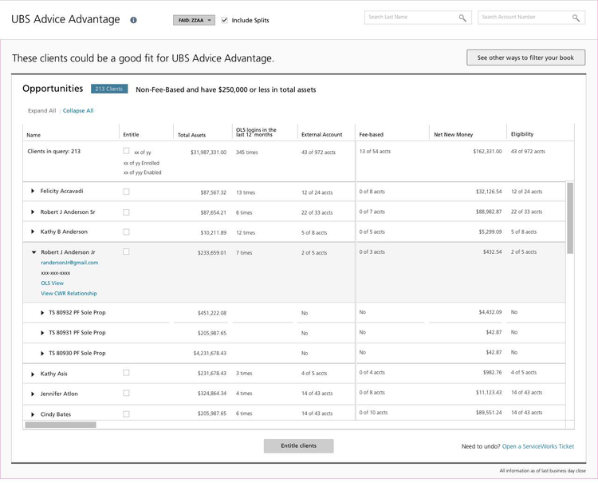Image resolution: width=598 pixels, height=483 pixels.
Task: Click the Eligibility column header
Action: 522,134
